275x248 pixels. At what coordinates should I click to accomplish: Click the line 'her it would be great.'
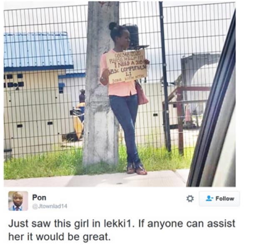click(60, 237)
